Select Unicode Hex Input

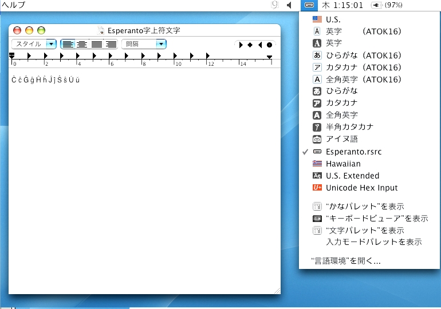[x=369, y=188]
